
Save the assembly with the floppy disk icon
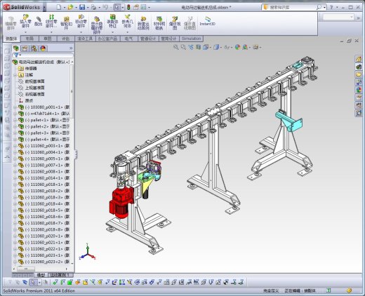[82, 7]
